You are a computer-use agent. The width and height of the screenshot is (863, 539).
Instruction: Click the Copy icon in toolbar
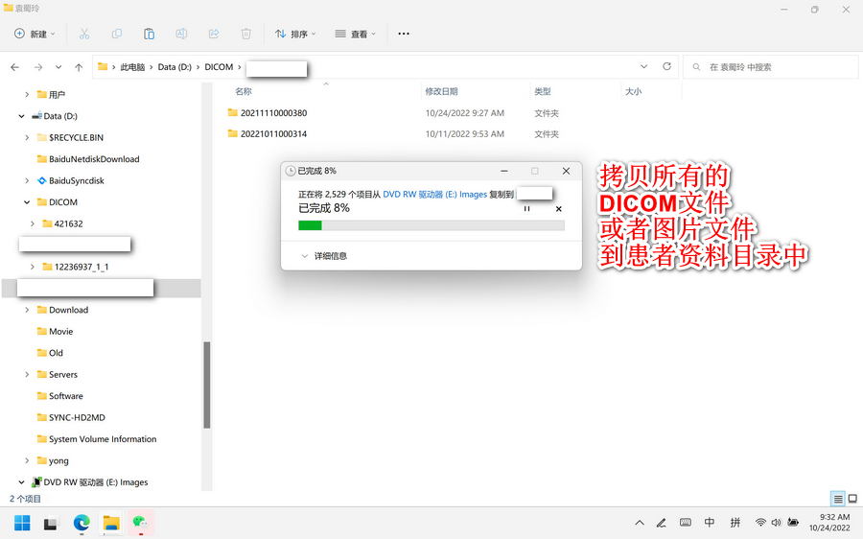117,34
